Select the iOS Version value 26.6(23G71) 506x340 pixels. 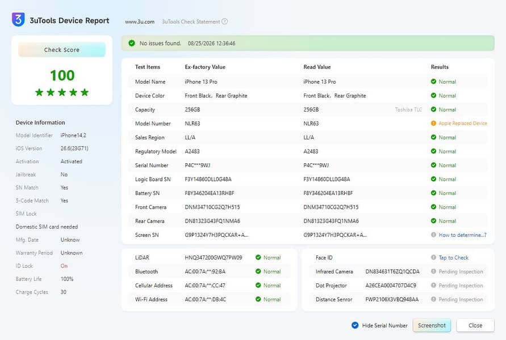(74, 148)
